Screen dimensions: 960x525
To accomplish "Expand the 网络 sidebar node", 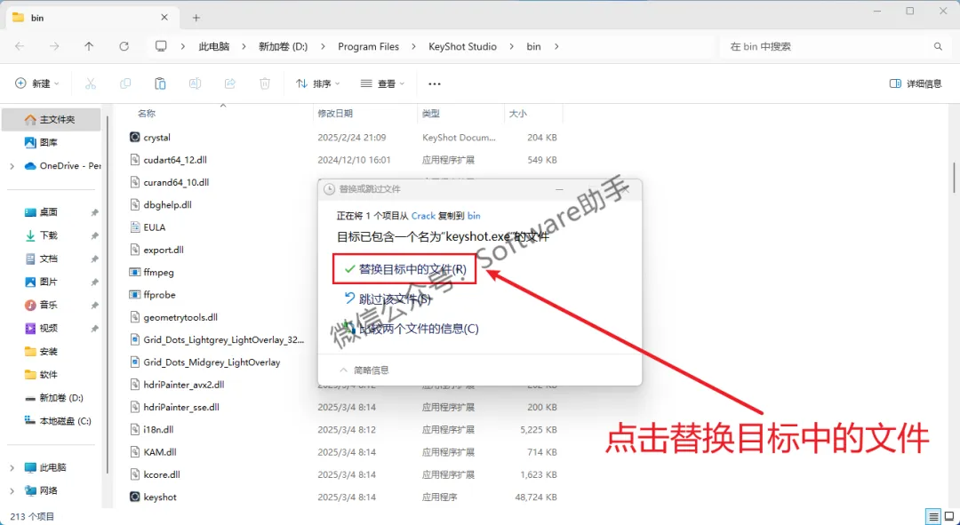I will 12,490.
